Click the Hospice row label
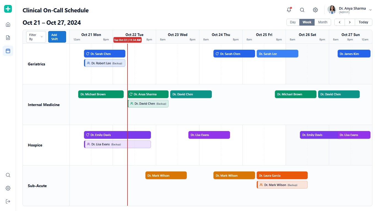This screenshot has width=379, height=211. tap(35, 145)
